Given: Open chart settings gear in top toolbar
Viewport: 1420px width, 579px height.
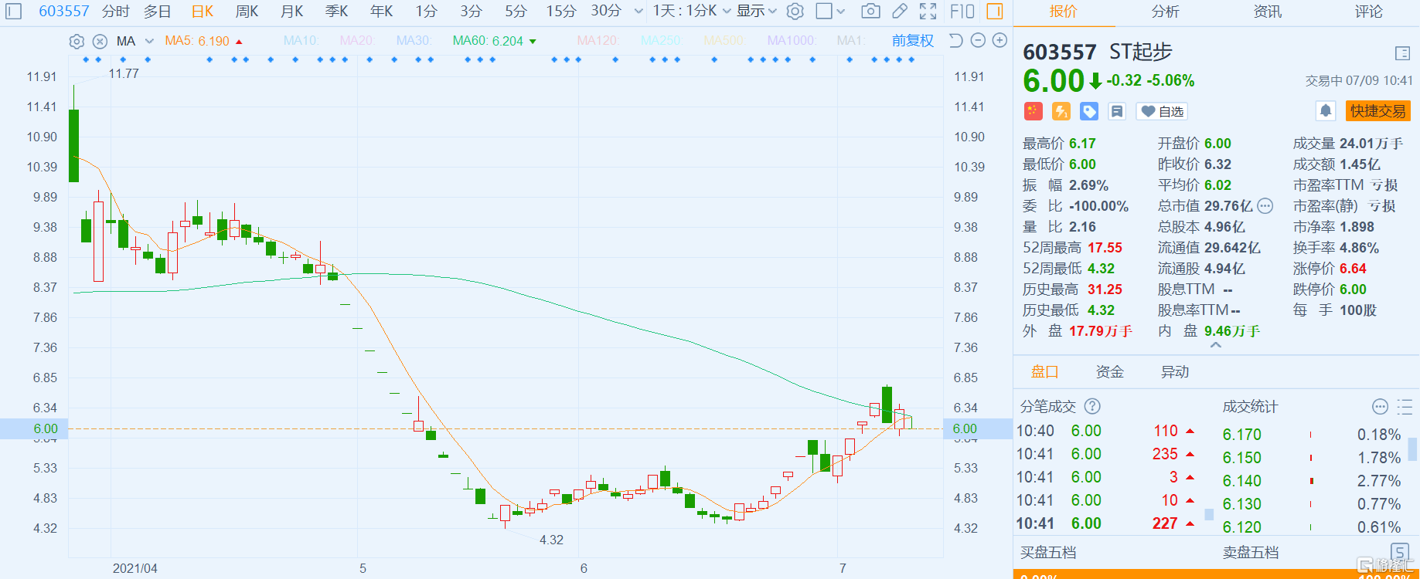Looking at the screenshot, I should [795, 11].
